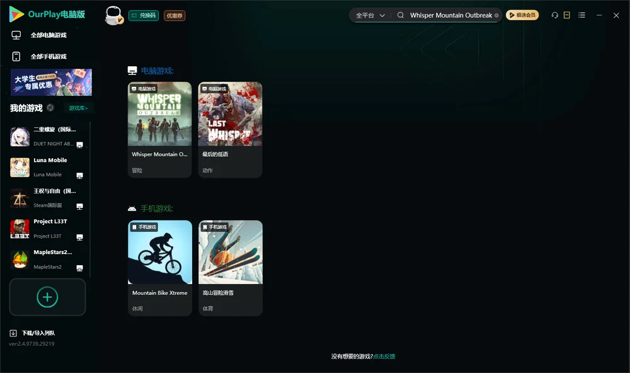This screenshot has width=630, height=373.
Task: Open the 高山冒险滑雪 skiing game card
Action: (x=231, y=268)
